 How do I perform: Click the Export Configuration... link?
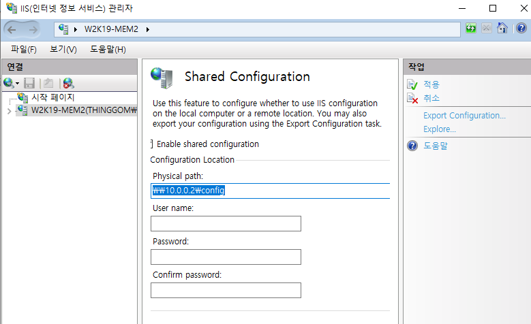pos(464,116)
